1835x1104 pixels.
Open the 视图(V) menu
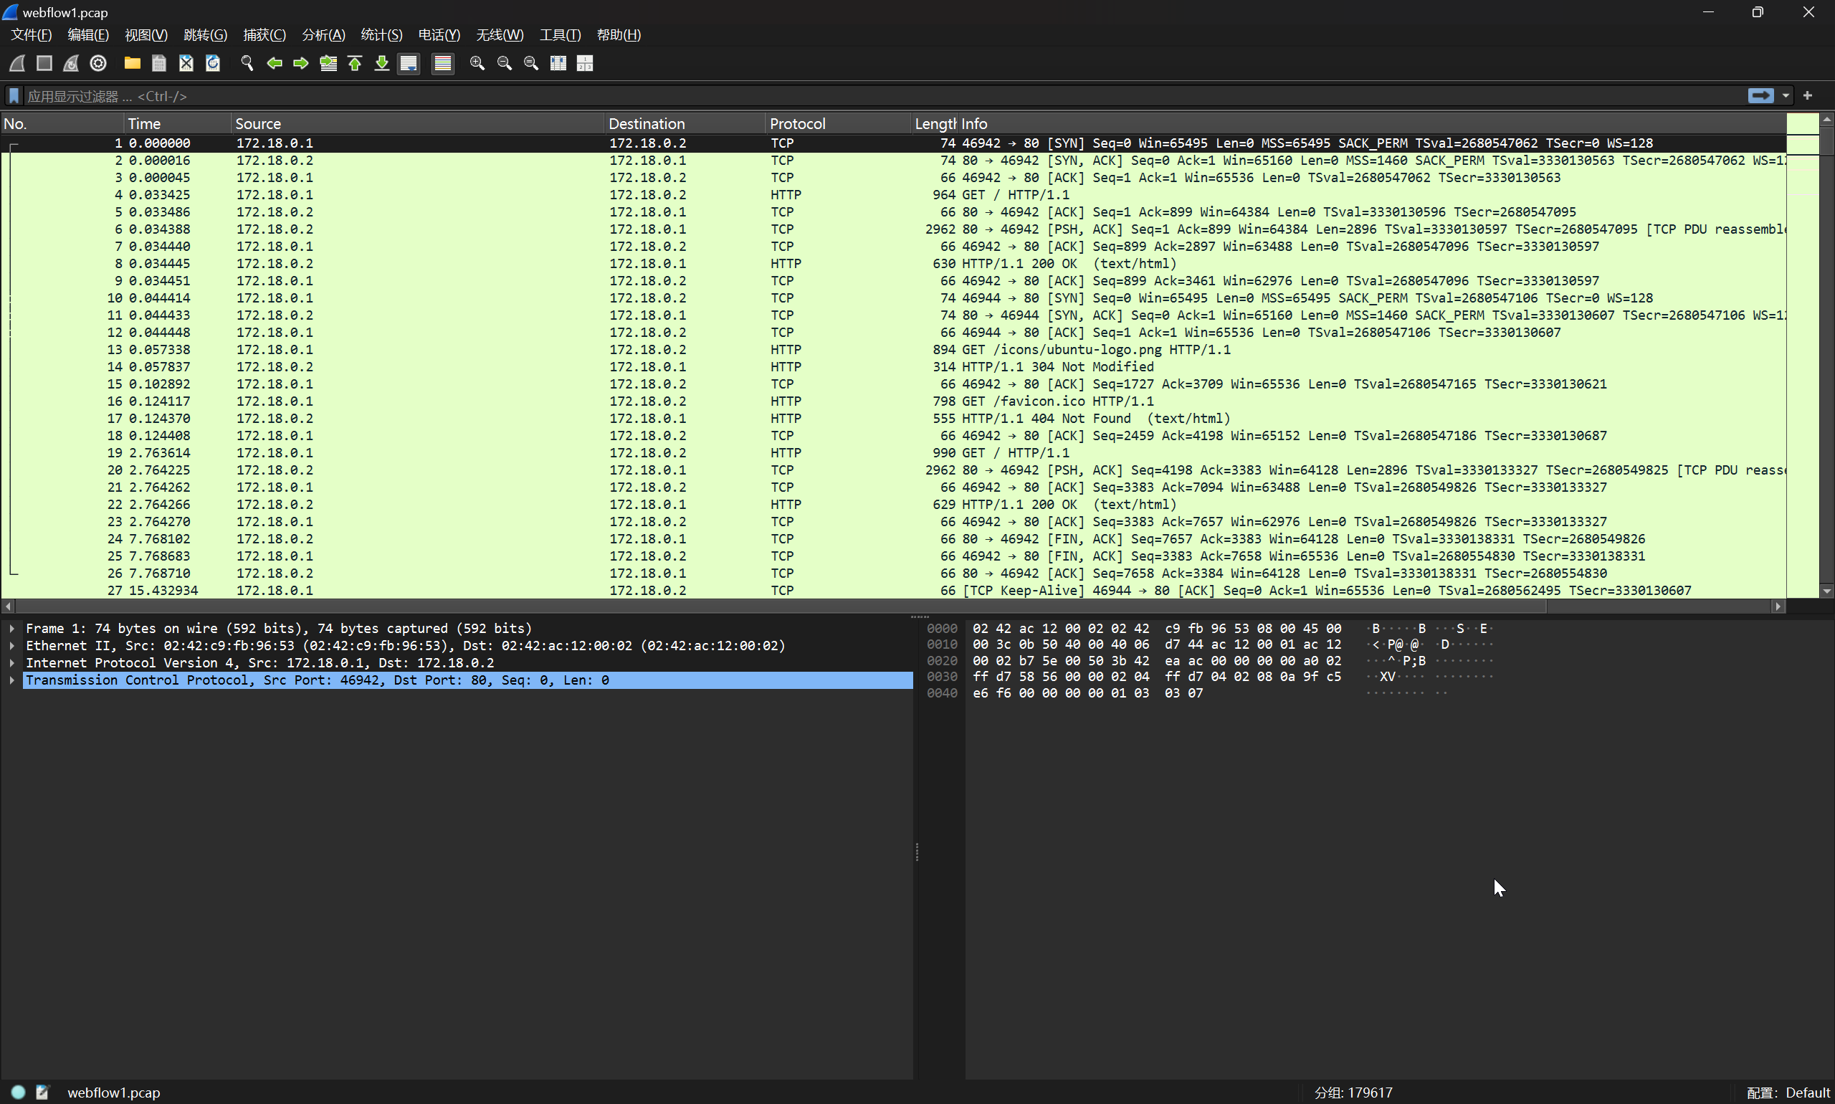pyautogui.click(x=146, y=35)
